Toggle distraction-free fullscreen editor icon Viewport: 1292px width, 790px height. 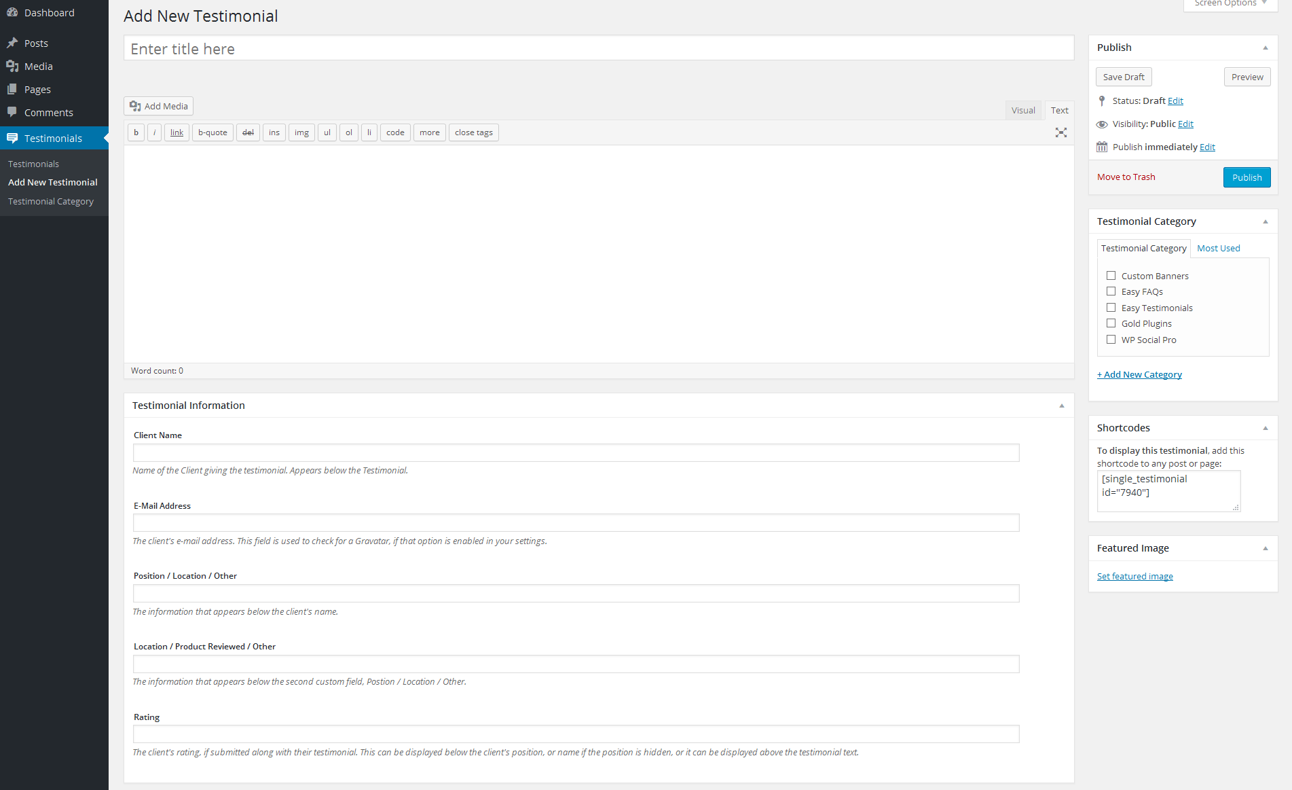point(1060,132)
